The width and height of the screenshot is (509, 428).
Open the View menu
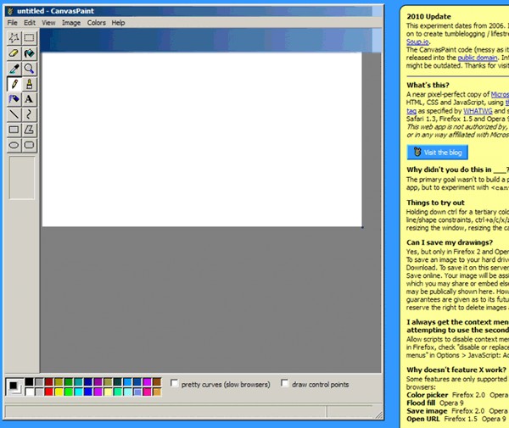pos(48,23)
